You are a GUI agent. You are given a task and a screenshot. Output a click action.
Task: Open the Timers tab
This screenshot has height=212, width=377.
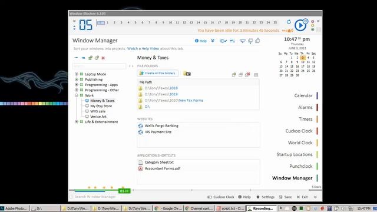[x=305, y=119]
